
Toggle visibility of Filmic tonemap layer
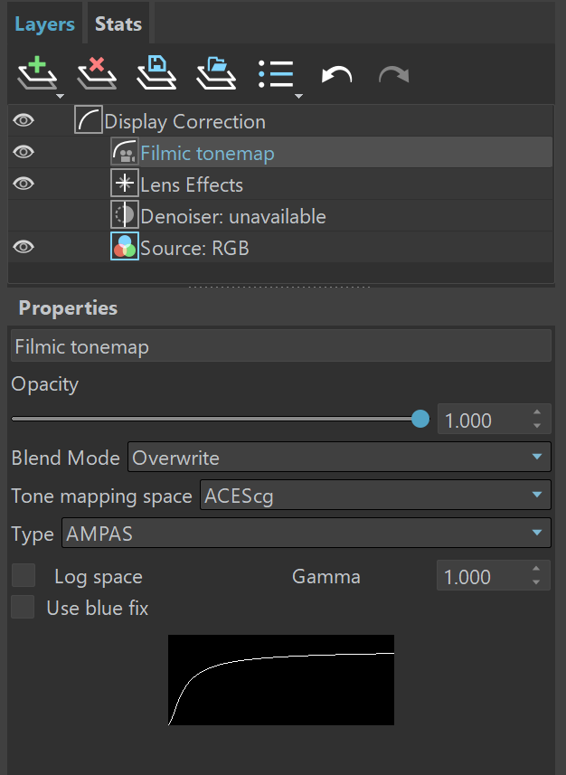point(24,152)
